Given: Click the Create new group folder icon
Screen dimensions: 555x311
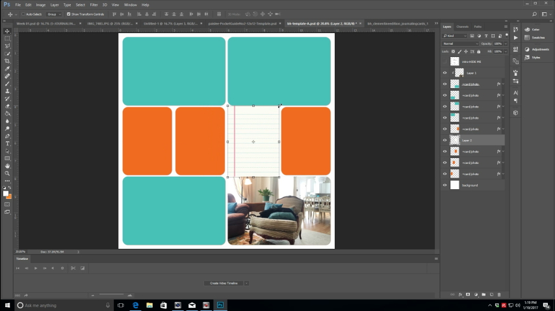Looking at the screenshot, I should [x=484, y=294].
